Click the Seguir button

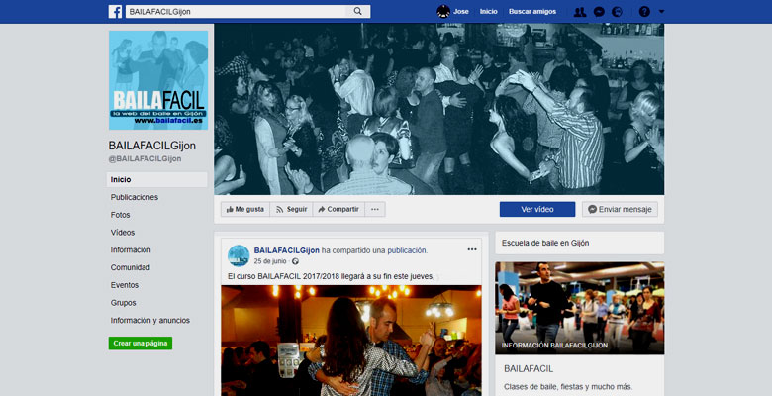(291, 209)
